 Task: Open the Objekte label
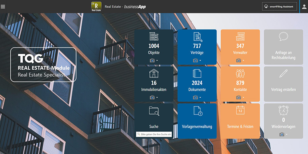click(x=154, y=52)
